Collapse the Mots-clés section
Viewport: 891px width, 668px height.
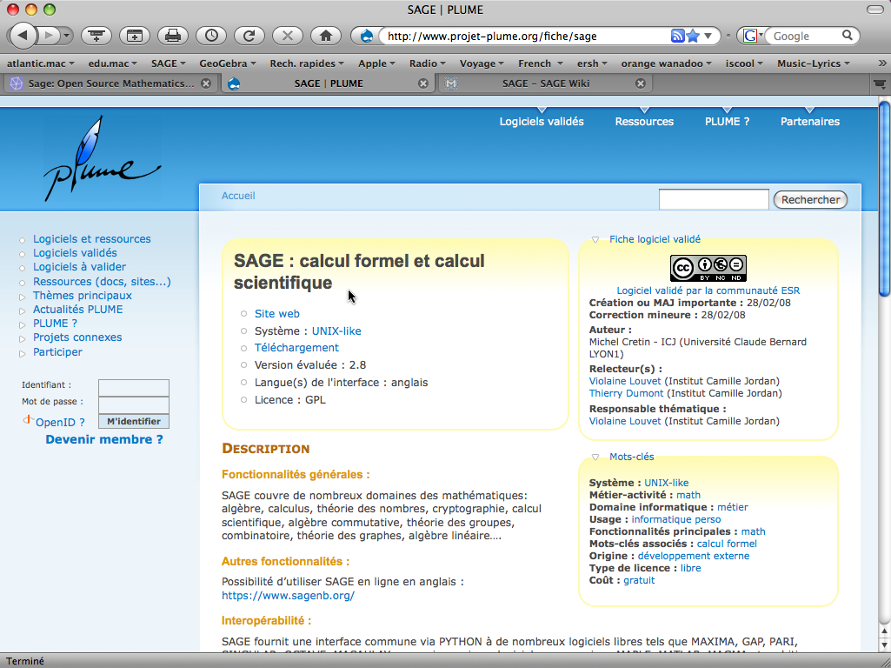(595, 458)
